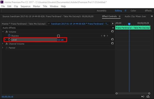The height and width of the screenshot is (99, 154).
Task: Expand the Panner effect
Action: (3, 48)
